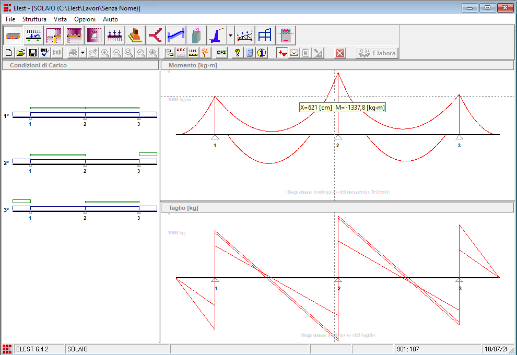
Task: Open the Vista menu
Action: 60,19
